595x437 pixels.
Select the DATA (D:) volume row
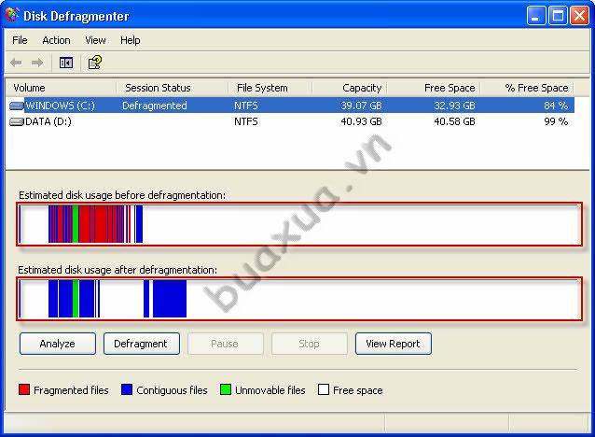[x=291, y=121]
